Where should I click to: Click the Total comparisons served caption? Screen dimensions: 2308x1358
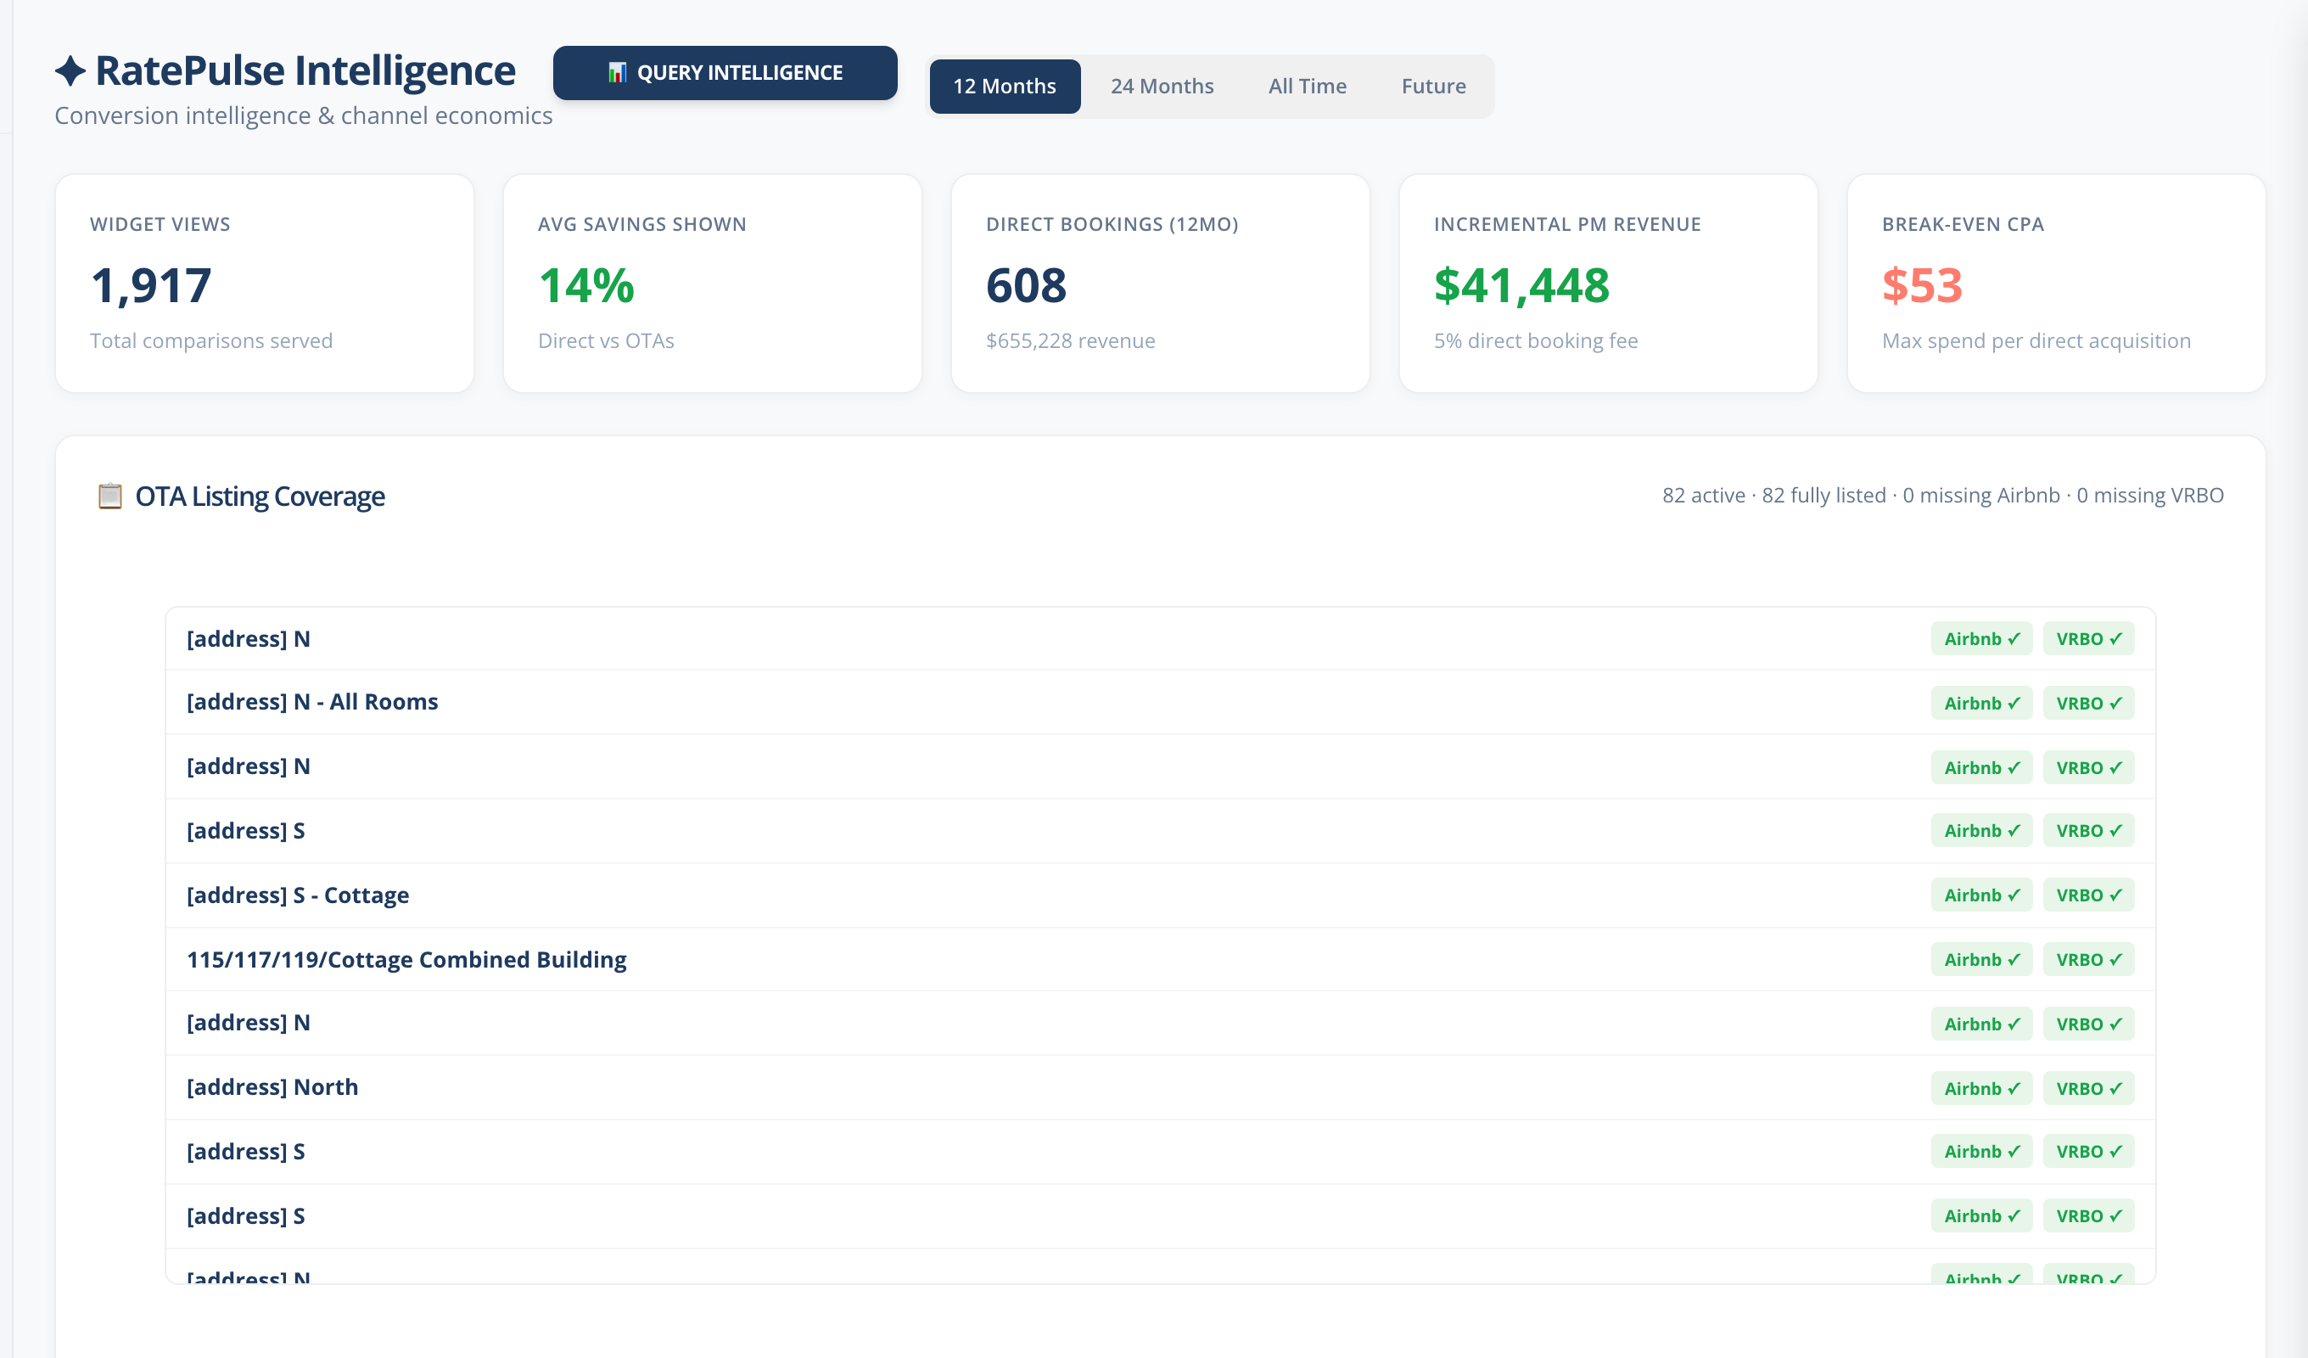(x=210, y=341)
